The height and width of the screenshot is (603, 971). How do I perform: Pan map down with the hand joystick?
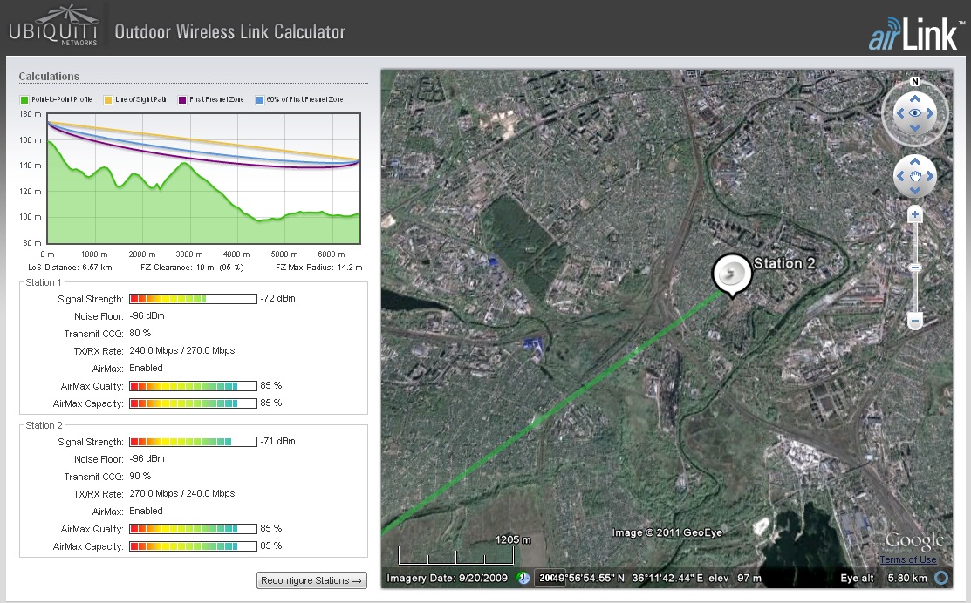[915, 193]
